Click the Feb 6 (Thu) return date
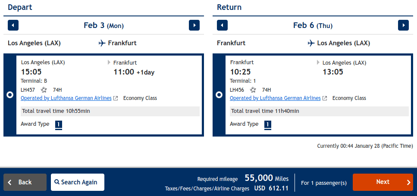 coord(313,25)
